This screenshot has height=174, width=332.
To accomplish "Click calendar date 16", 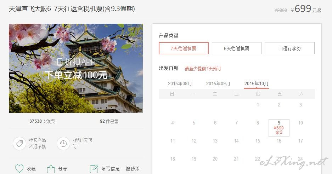I will [x=279, y=141].
